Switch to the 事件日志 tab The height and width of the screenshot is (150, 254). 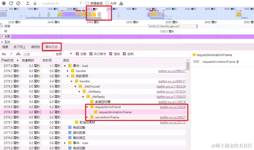point(52,47)
